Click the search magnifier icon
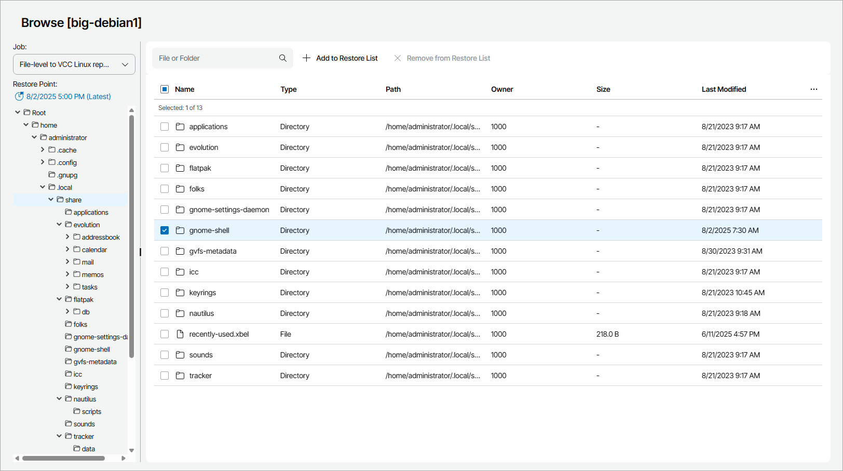Screen dimensions: 843x471 coord(282,58)
